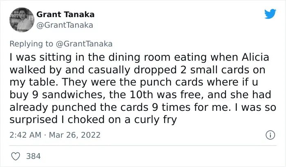Open Grant Tanaka's profile photo avatar
The width and height of the screenshot is (286, 167).
click(x=22, y=20)
